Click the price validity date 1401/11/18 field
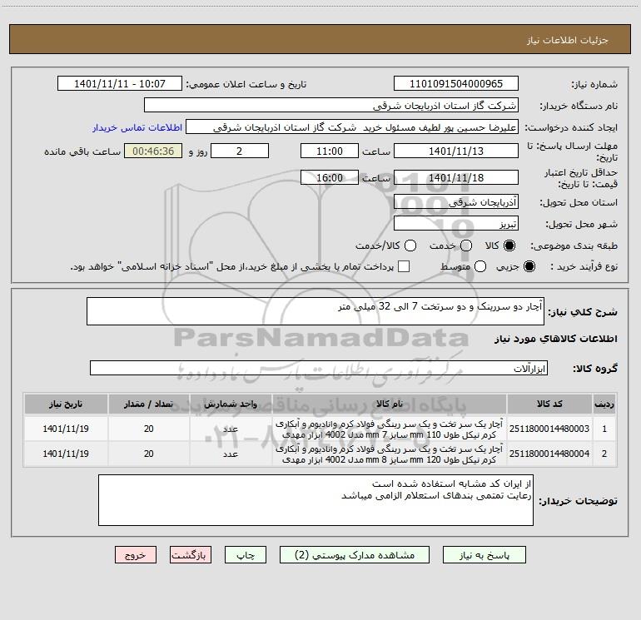 (x=456, y=177)
